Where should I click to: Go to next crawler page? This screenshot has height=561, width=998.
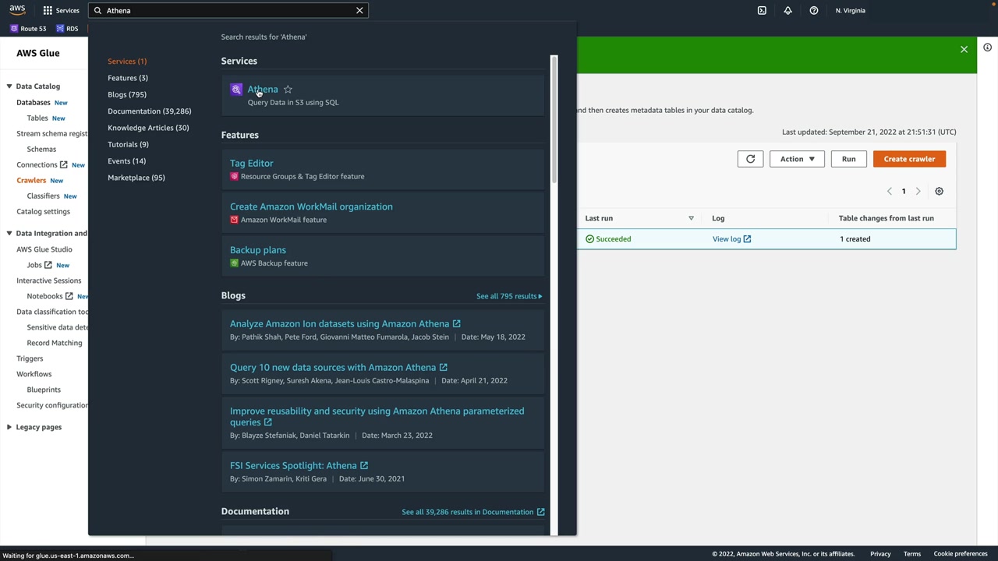[918, 191]
